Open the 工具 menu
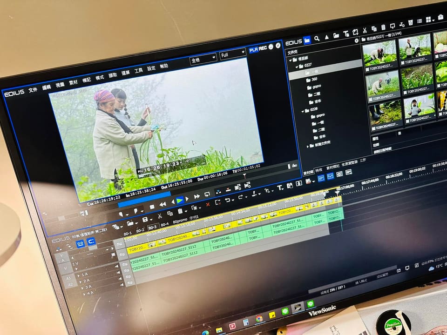This screenshot has width=447, height=335. (x=139, y=70)
